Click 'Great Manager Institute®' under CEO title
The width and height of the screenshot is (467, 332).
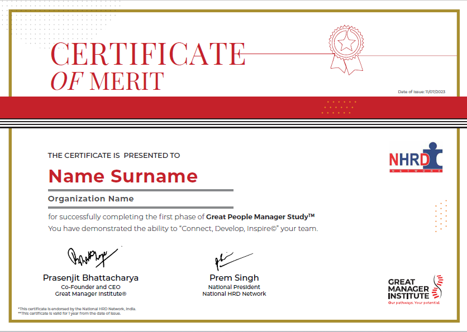pyautogui.click(x=91, y=294)
